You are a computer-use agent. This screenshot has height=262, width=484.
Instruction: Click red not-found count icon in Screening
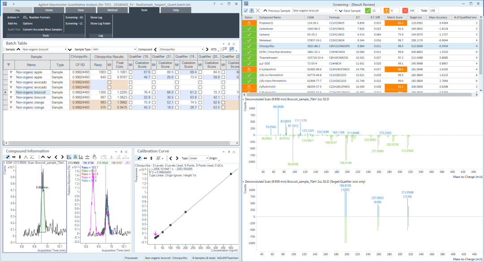tap(405, 10)
